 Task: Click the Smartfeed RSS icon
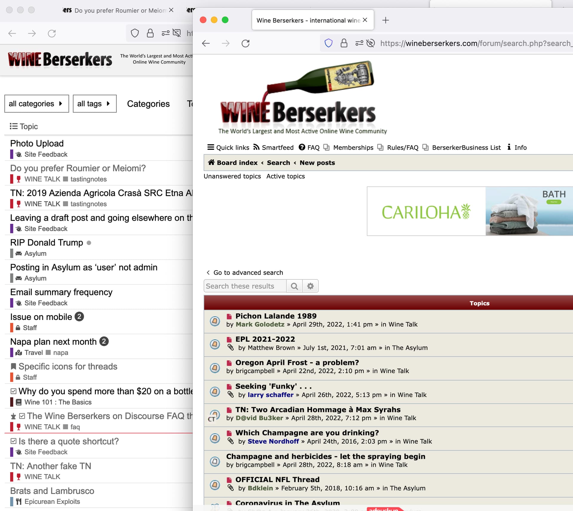click(x=256, y=147)
